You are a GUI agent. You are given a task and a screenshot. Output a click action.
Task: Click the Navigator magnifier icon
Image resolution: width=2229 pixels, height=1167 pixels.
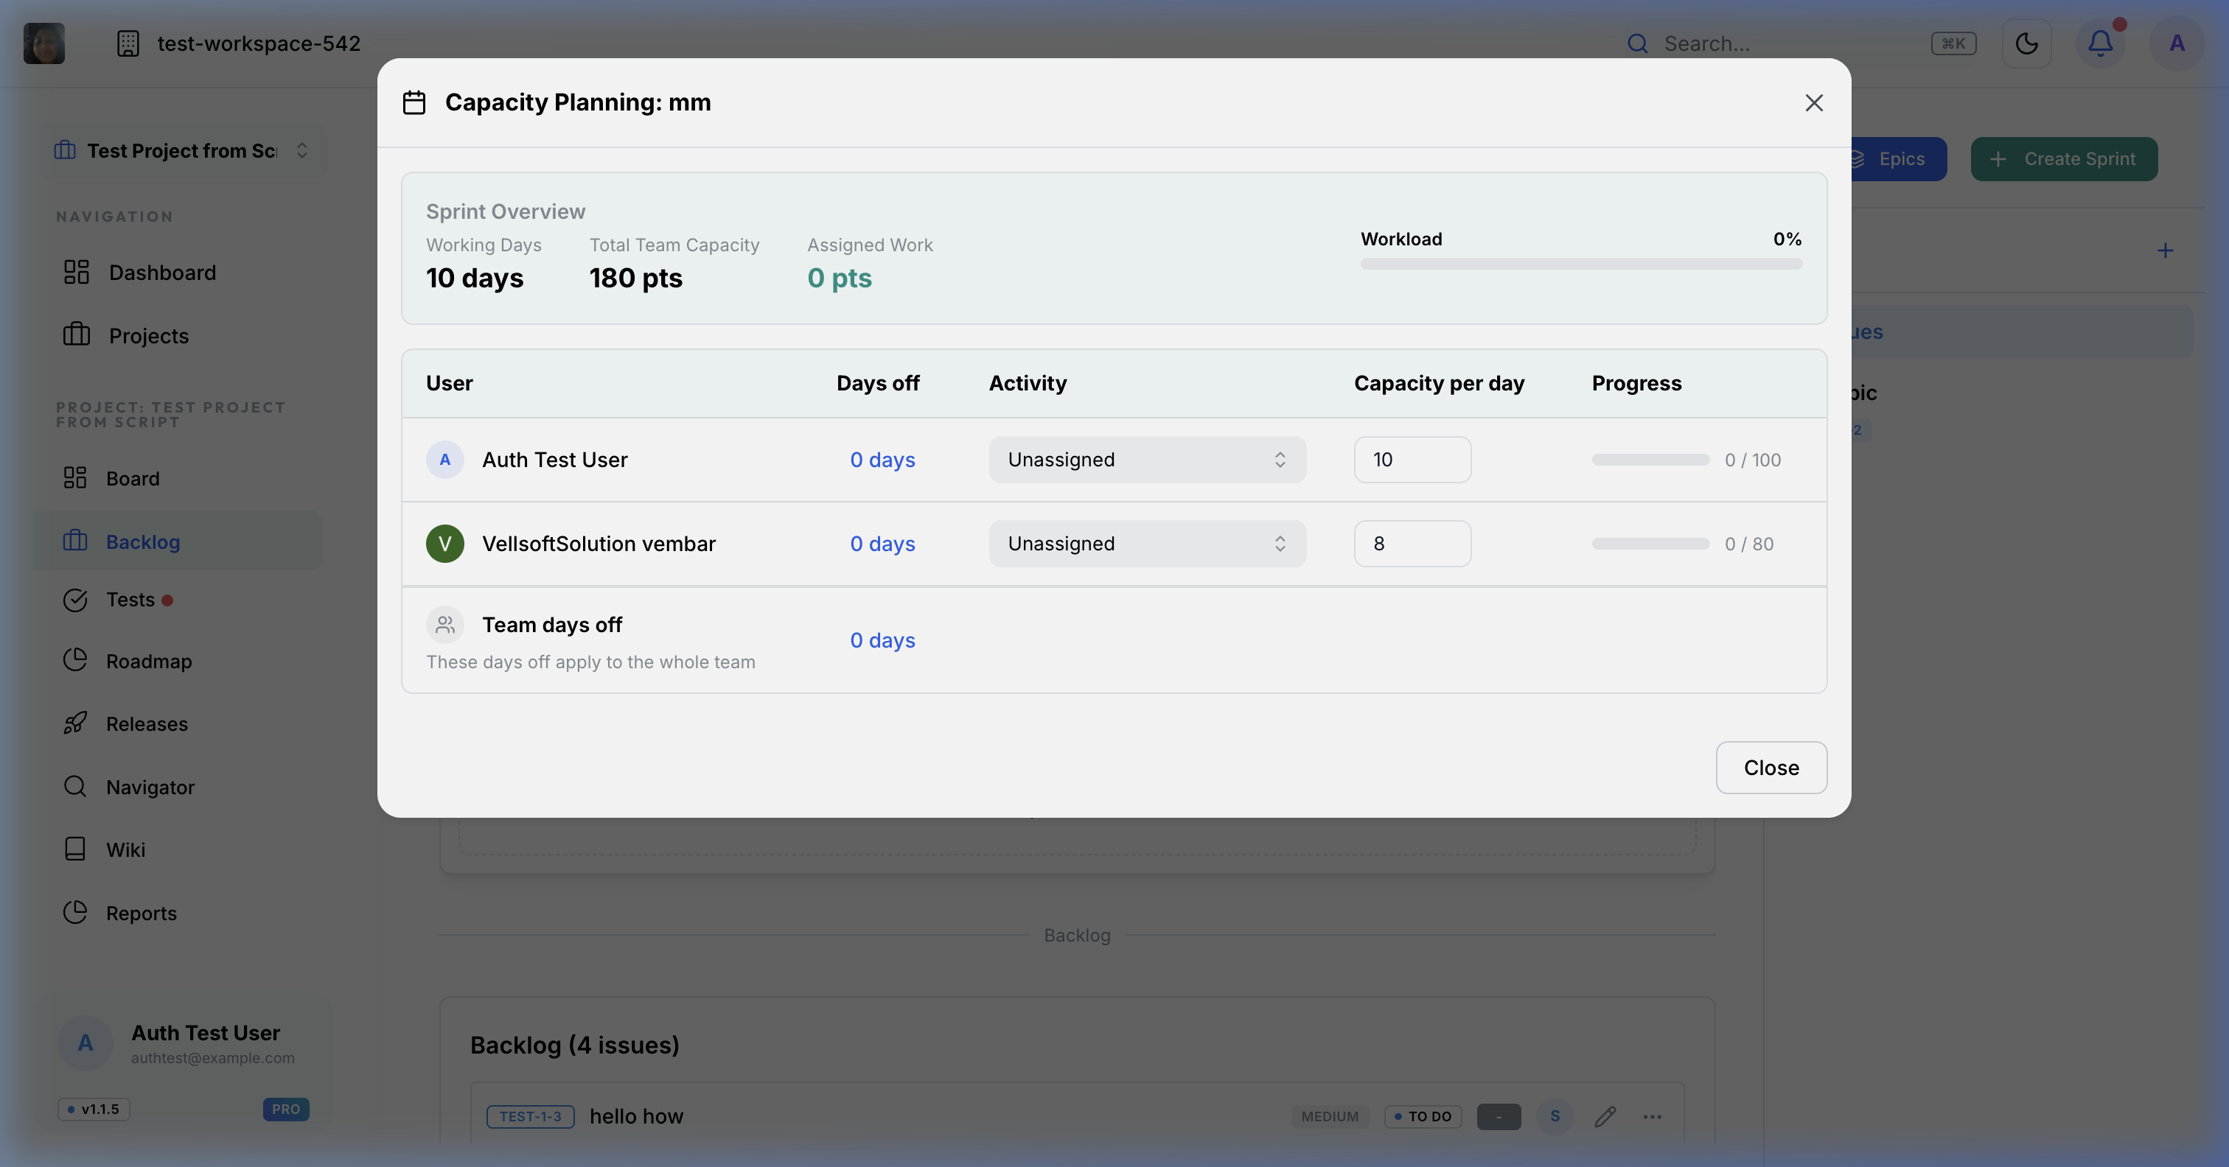pyautogui.click(x=75, y=785)
